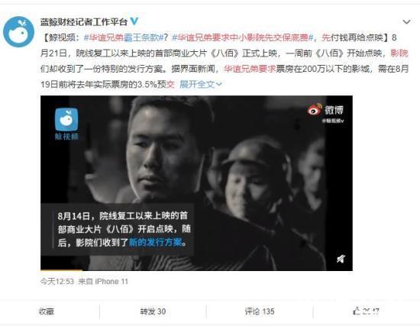Open hashtag #华谊兄弟要求中小影院先交保底费#

[x=242, y=37]
